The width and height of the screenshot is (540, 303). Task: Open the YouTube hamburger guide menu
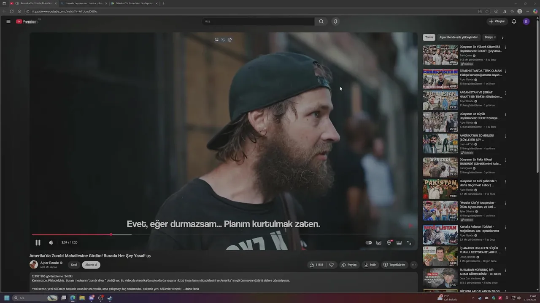[x=8, y=21]
